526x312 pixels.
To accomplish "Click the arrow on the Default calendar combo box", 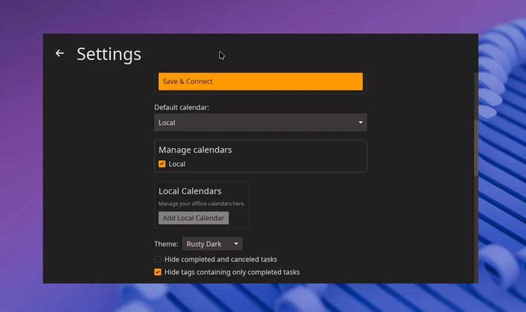I will tap(360, 123).
